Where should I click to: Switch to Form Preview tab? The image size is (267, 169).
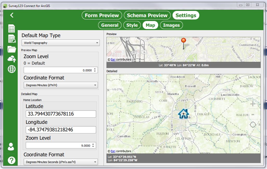tap(102, 15)
